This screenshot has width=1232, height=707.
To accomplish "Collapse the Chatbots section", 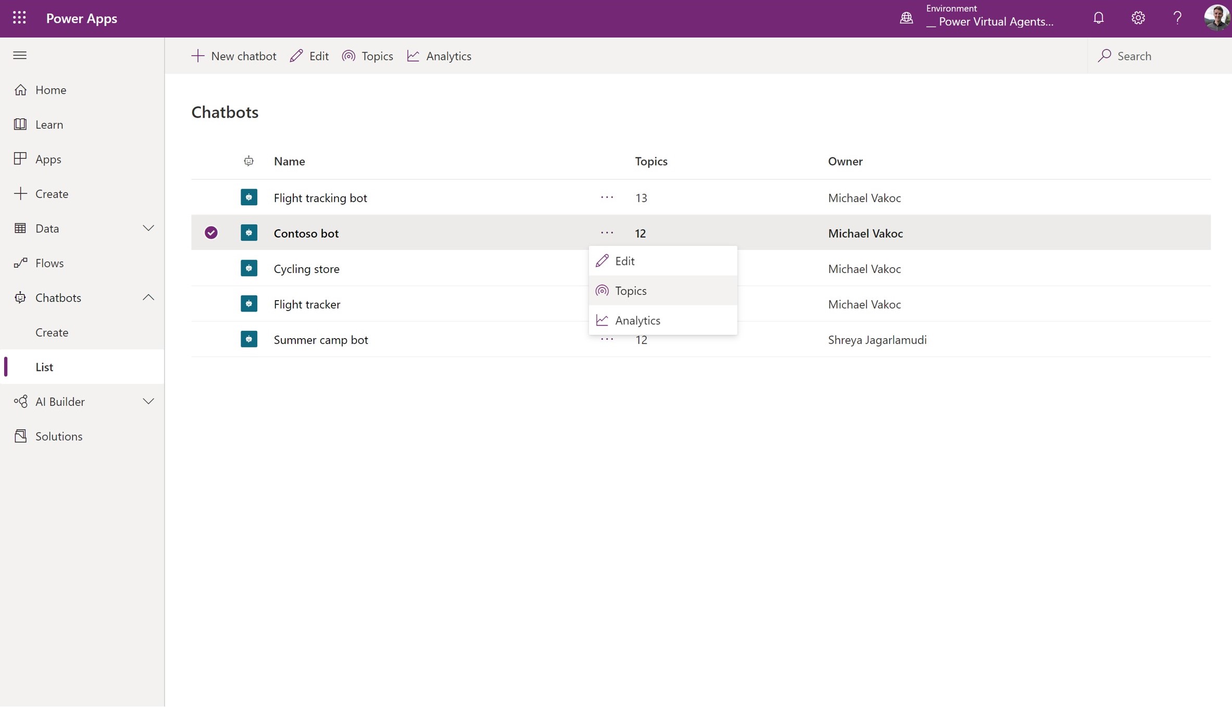I will click(148, 297).
